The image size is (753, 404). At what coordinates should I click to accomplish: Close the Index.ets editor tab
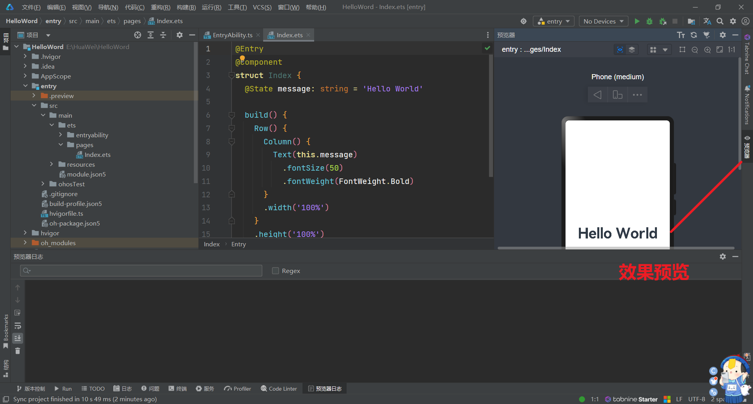309,35
